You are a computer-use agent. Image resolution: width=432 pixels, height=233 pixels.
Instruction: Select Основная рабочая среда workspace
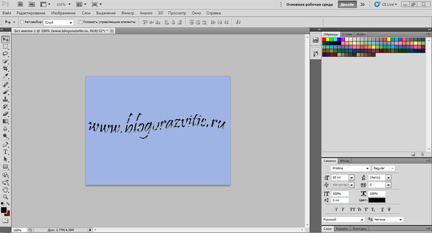(x=309, y=4)
